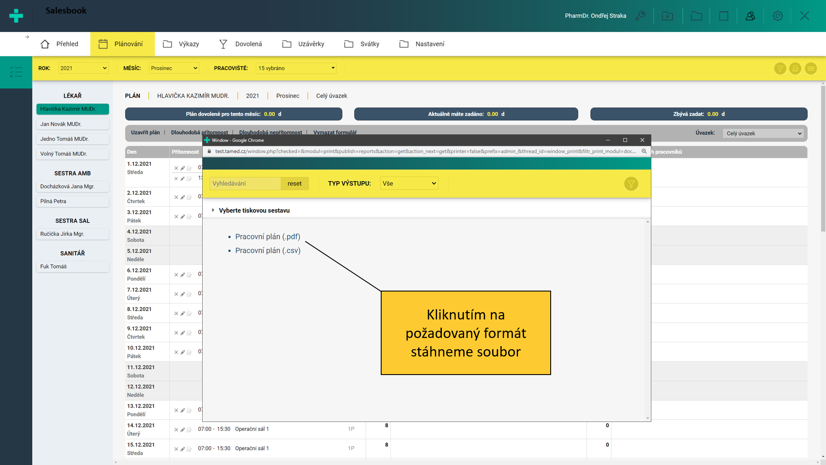Open the users icon in the header

coord(750,16)
